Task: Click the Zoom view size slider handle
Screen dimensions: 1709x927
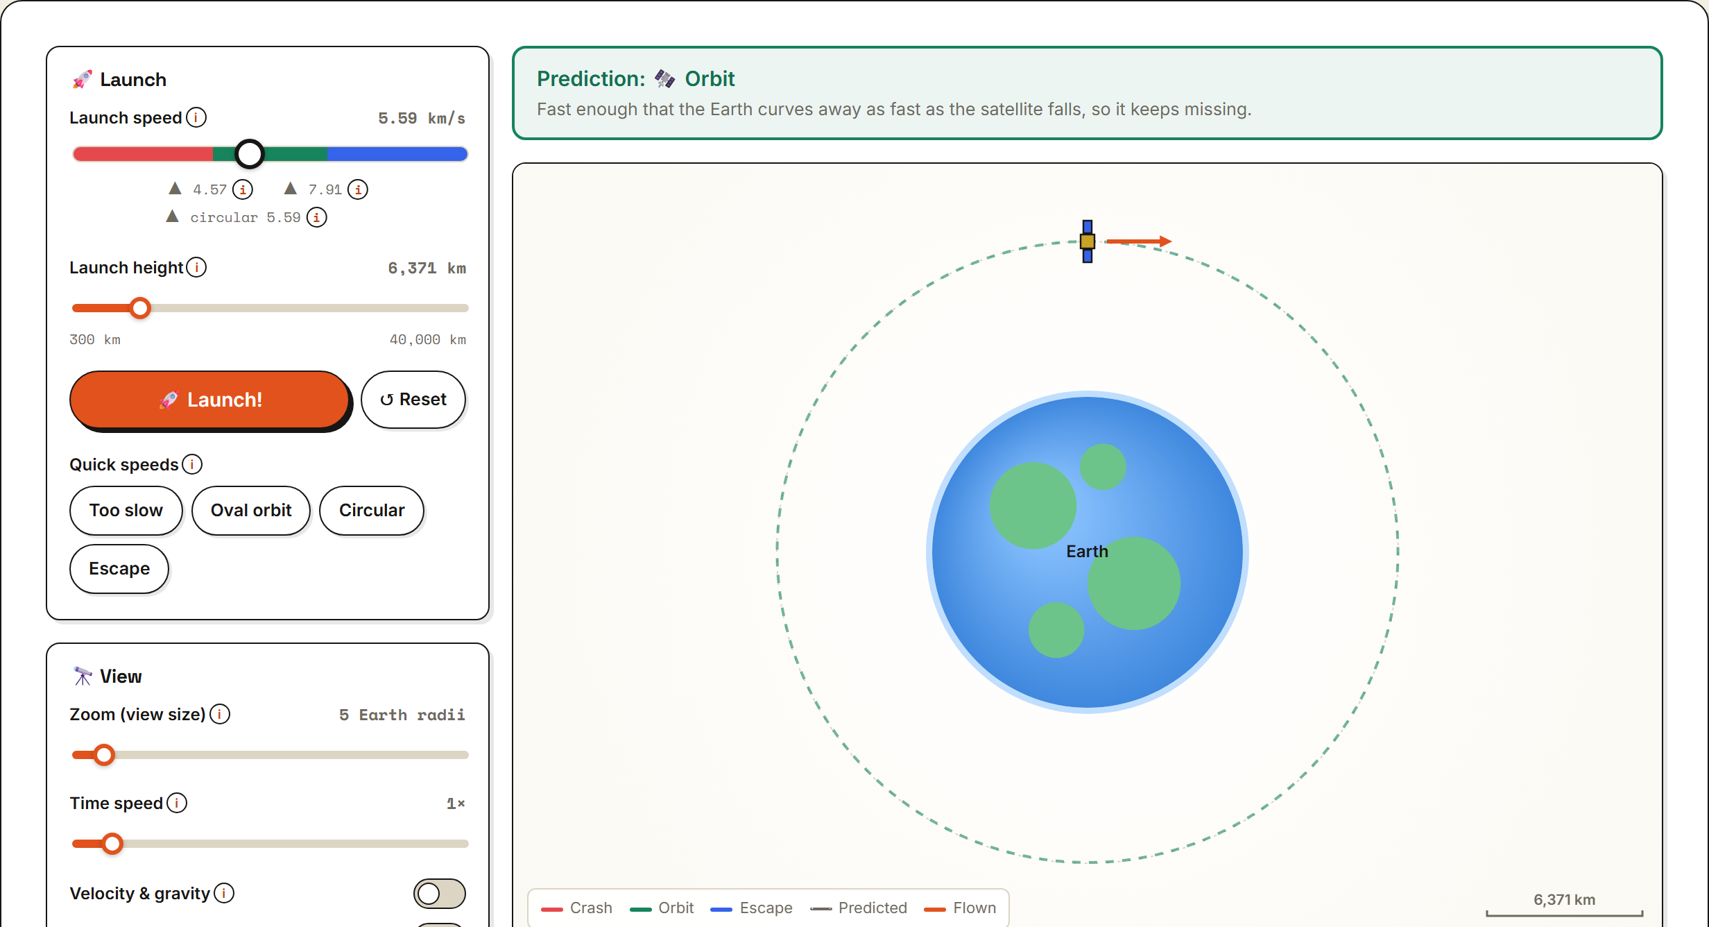Action: [x=104, y=755]
